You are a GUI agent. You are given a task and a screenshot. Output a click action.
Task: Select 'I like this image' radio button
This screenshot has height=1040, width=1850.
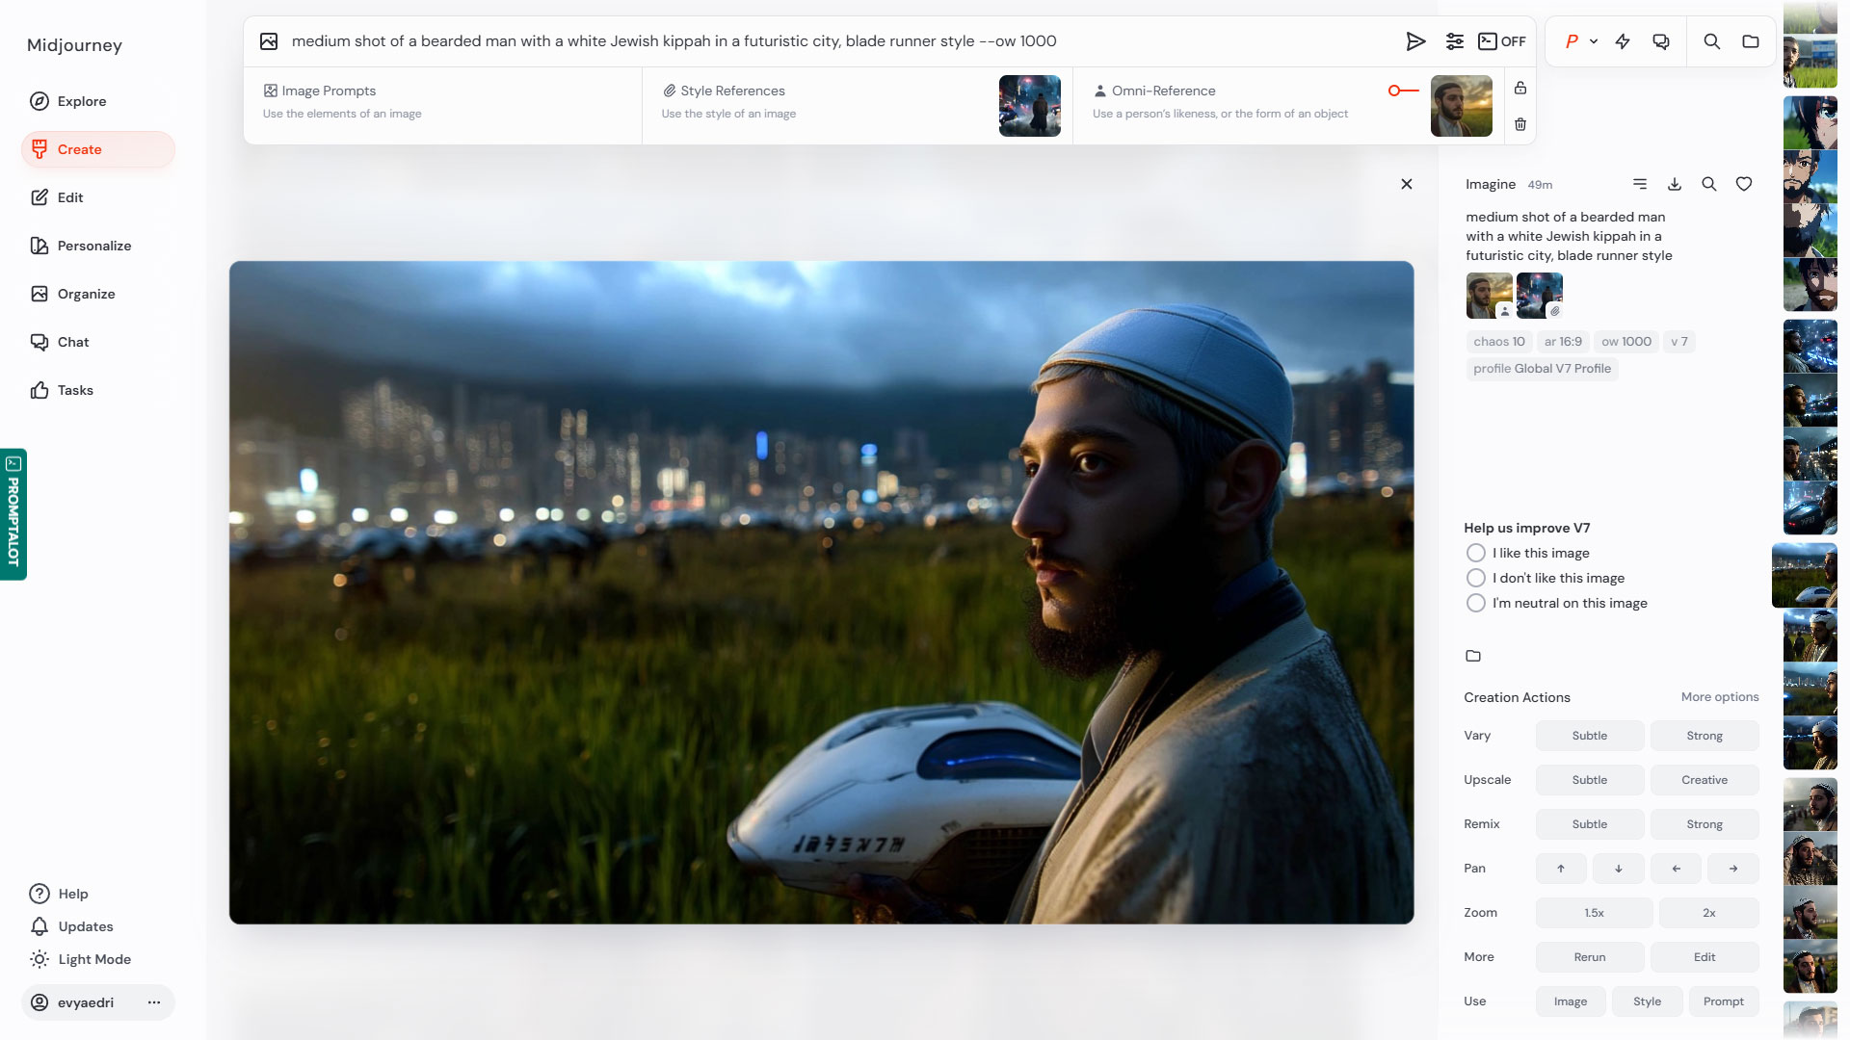click(x=1475, y=553)
